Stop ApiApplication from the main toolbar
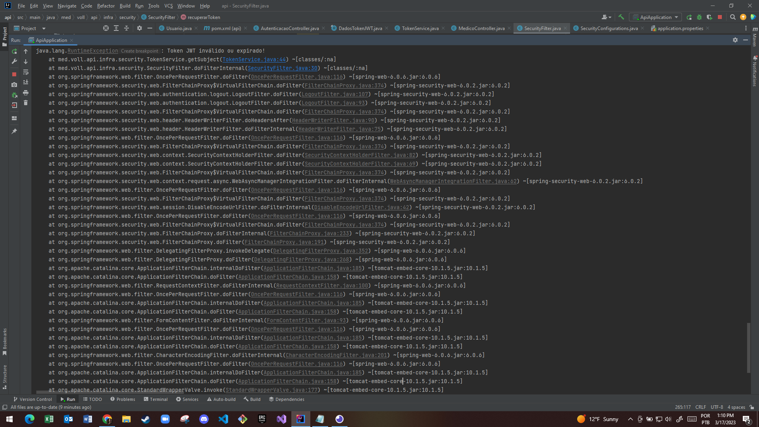 pyautogui.click(x=720, y=17)
